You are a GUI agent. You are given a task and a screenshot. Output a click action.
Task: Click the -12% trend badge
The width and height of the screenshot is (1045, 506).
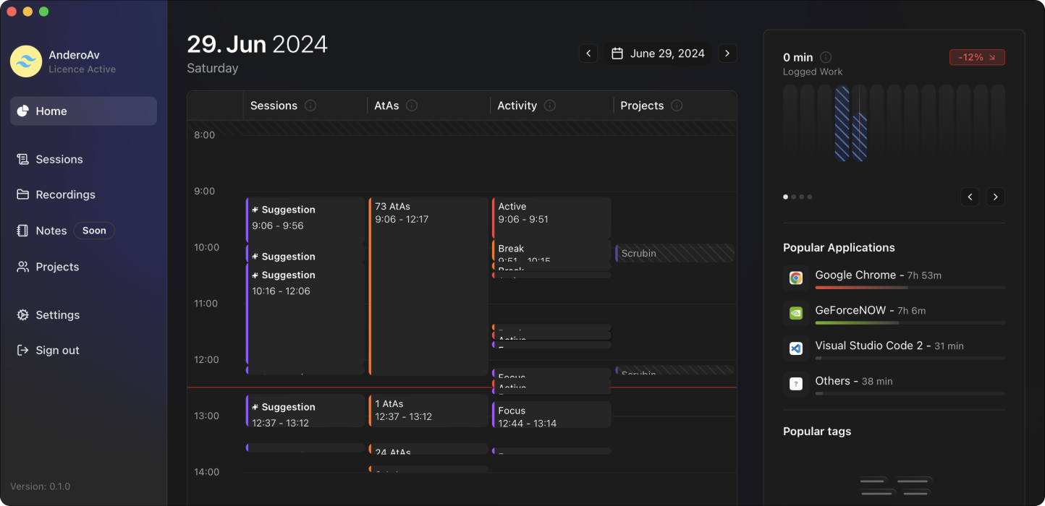(x=977, y=57)
